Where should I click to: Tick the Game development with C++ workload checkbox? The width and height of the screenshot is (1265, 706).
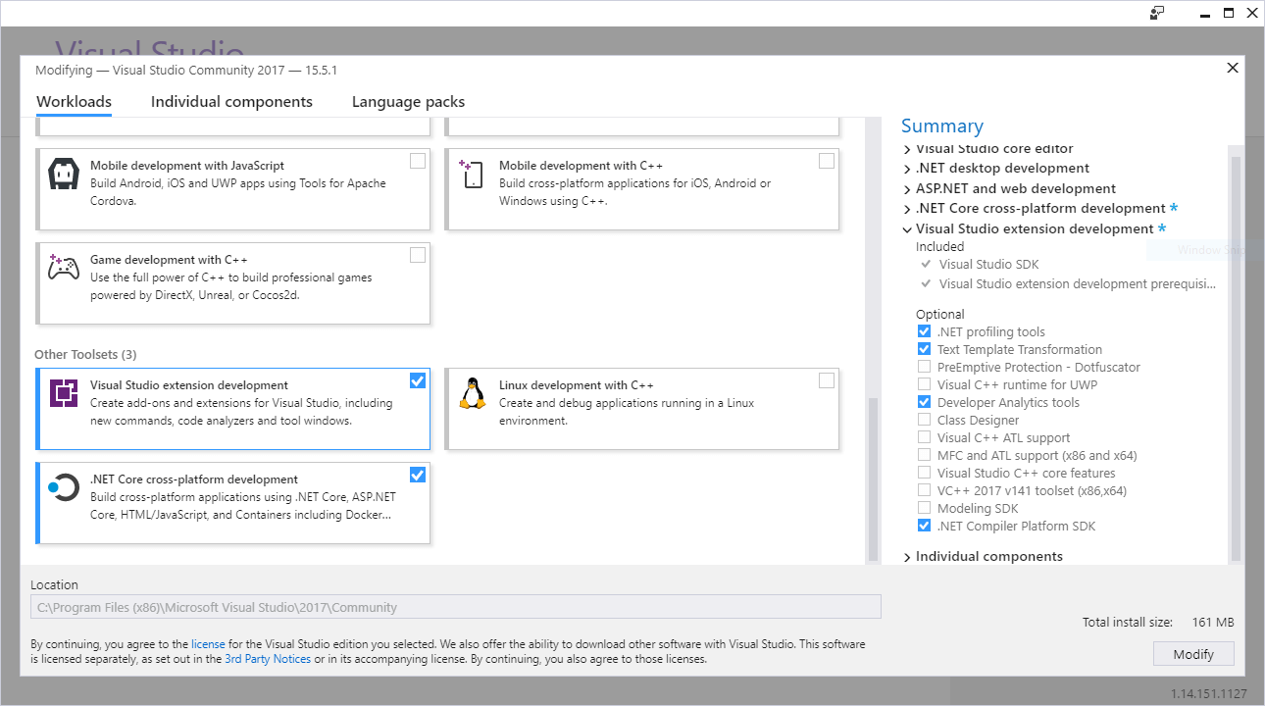coord(418,255)
